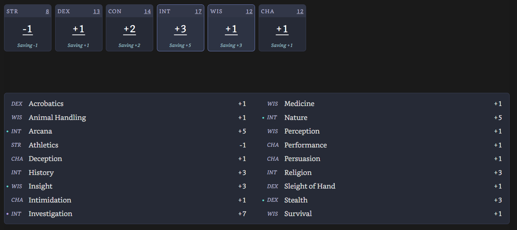Click the CON +2 modifier
Screen dimensions: 517x230
pyautogui.click(x=129, y=29)
